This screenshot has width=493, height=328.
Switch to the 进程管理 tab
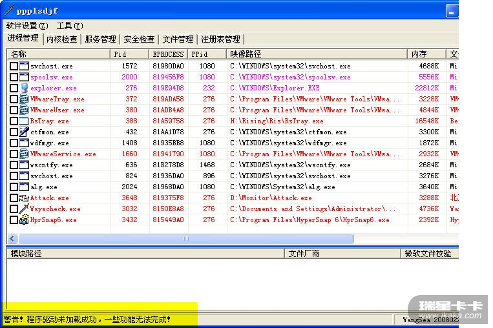(x=23, y=38)
